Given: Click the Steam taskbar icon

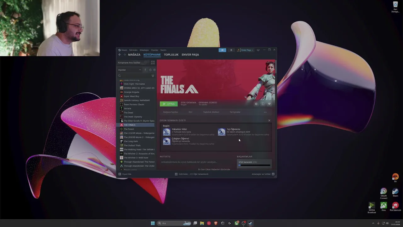Looking at the screenshot, I should (250, 223).
